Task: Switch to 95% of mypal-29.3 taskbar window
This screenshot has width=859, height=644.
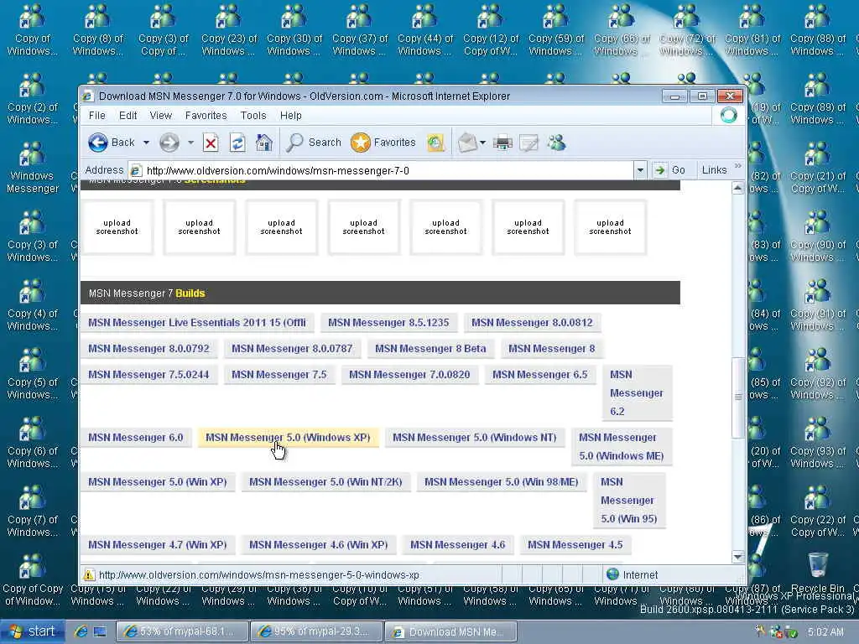Action: [x=316, y=631]
